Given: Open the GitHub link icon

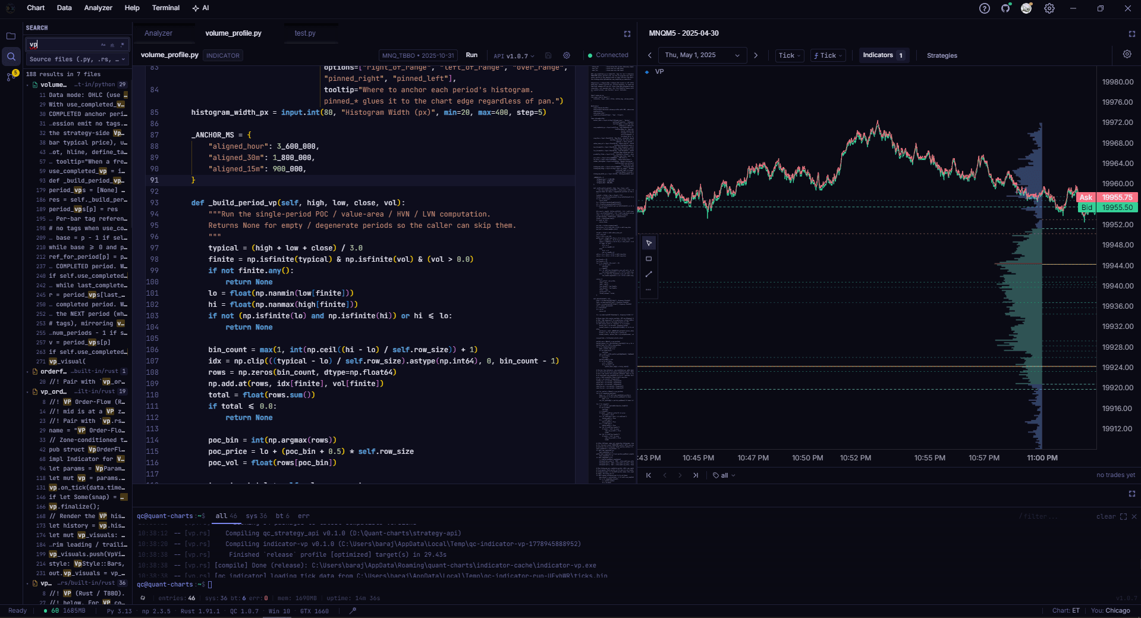Looking at the screenshot, I should click(1005, 8).
